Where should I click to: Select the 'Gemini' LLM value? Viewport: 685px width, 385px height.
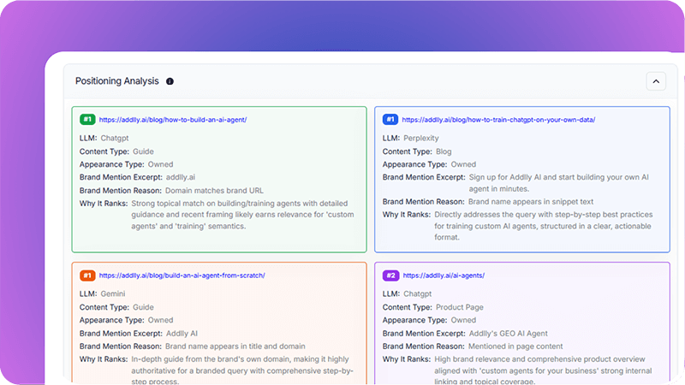[x=113, y=293]
